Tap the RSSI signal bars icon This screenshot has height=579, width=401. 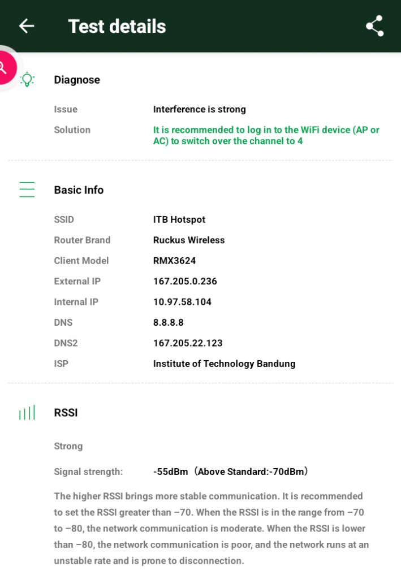(x=27, y=413)
